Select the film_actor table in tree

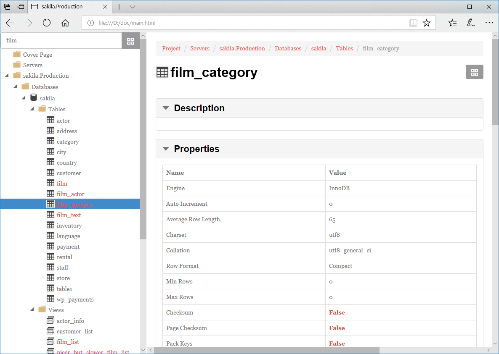click(70, 194)
